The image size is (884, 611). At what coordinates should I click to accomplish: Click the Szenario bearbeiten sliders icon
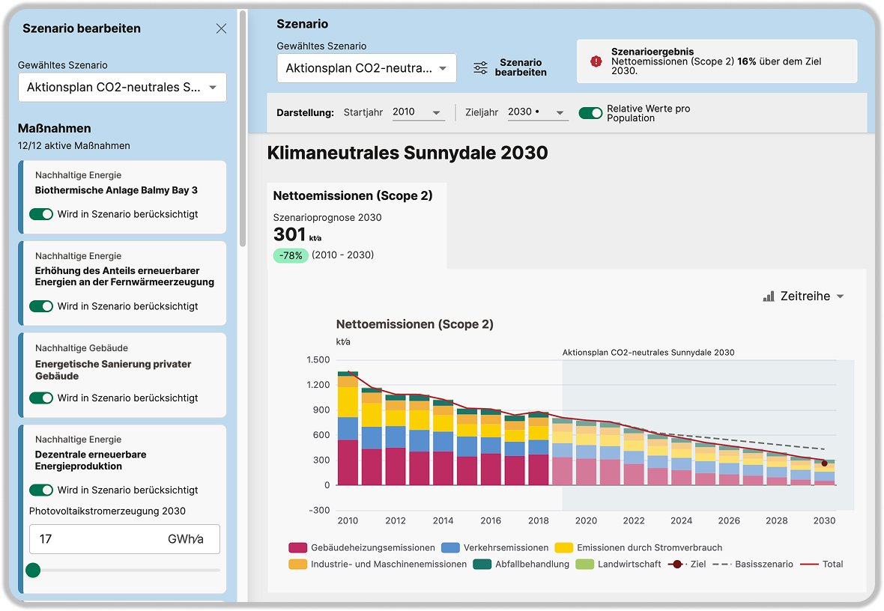tap(480, 68)
